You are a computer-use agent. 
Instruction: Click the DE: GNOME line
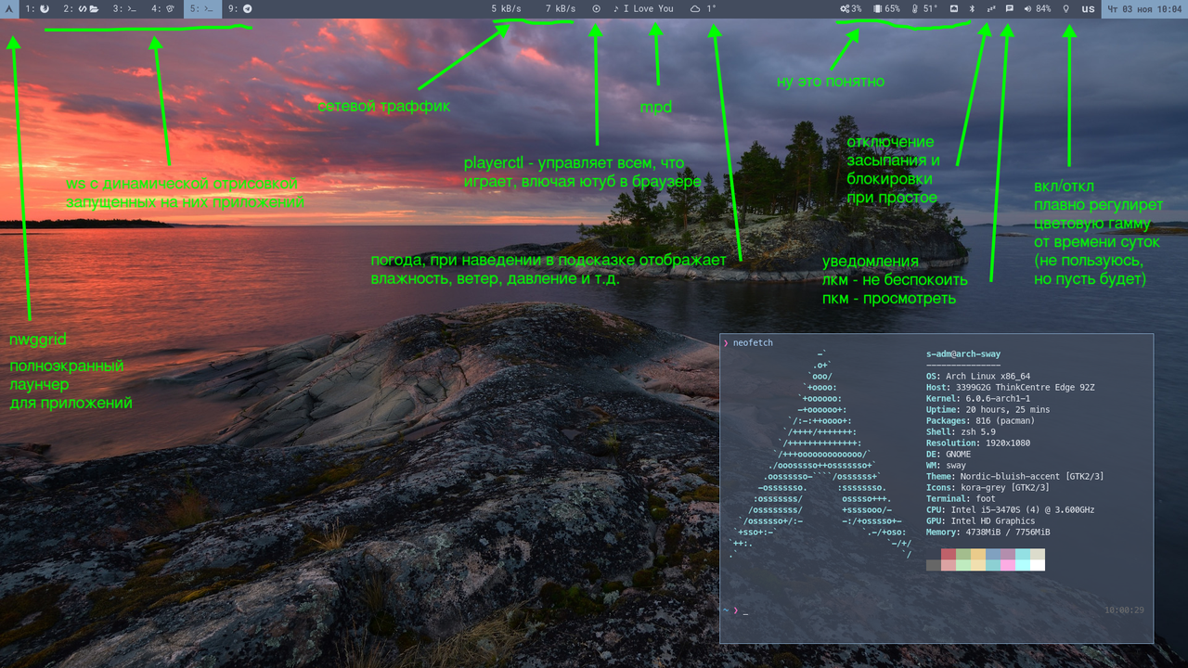tap(949, 455)
